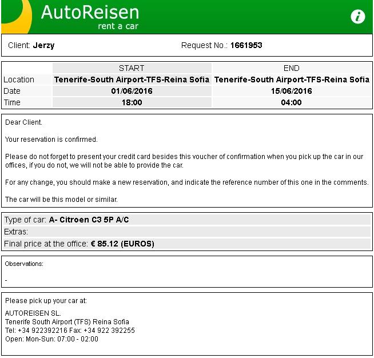Click the START column header

click(x=132, y=68)
